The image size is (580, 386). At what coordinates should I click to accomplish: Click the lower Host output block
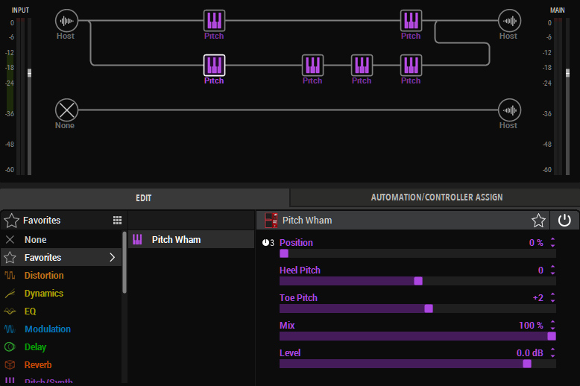tap(509, 110)
